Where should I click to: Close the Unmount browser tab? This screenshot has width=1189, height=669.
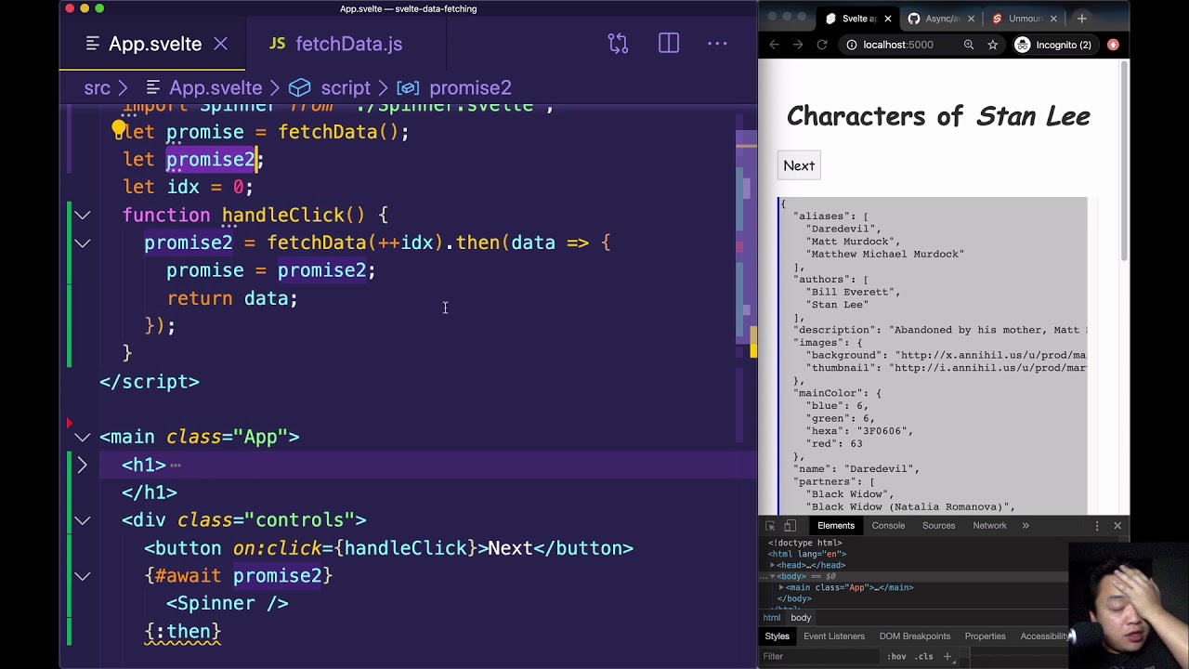click(x=1053, y=19)
